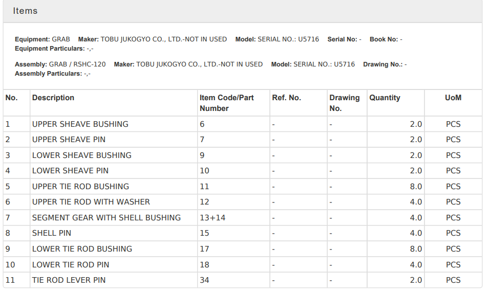Click the Items panel heading
This screenshot has height=294, width=490.
click(25, 11)
